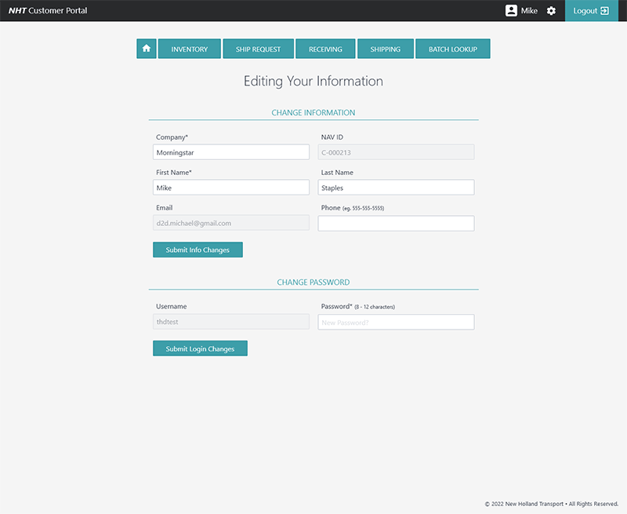Click the New Password field

point(396,322)
